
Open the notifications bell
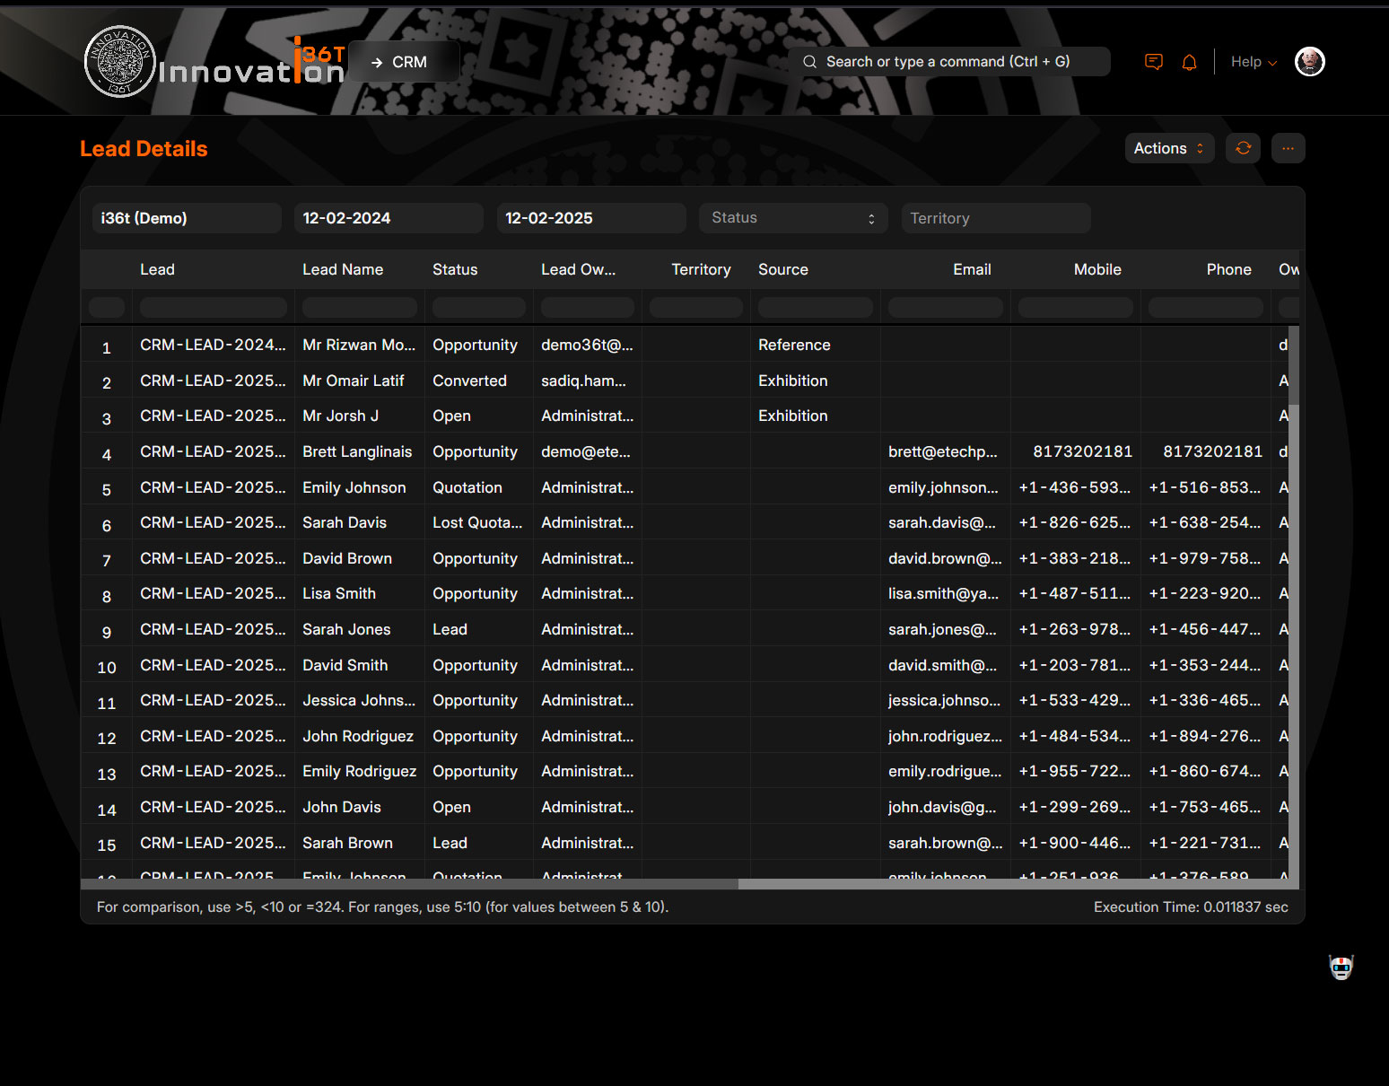(x=1189, y=62)
